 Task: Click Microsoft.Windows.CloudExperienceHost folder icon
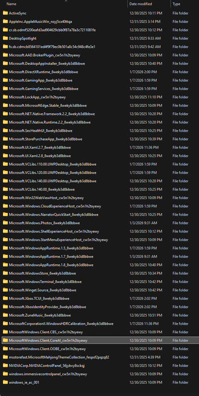[x=5, y=206]
